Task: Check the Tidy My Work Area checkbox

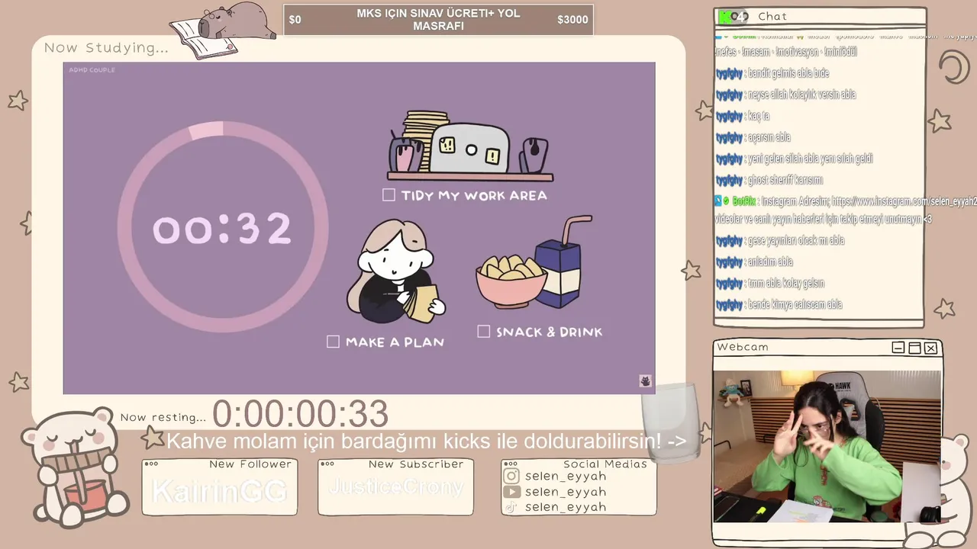Action: (389, 195)
